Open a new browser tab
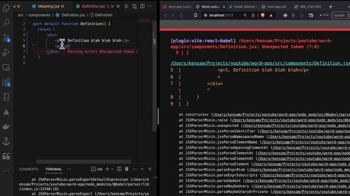The width and height of the screenshot is (350, 196). coord(330,7)
